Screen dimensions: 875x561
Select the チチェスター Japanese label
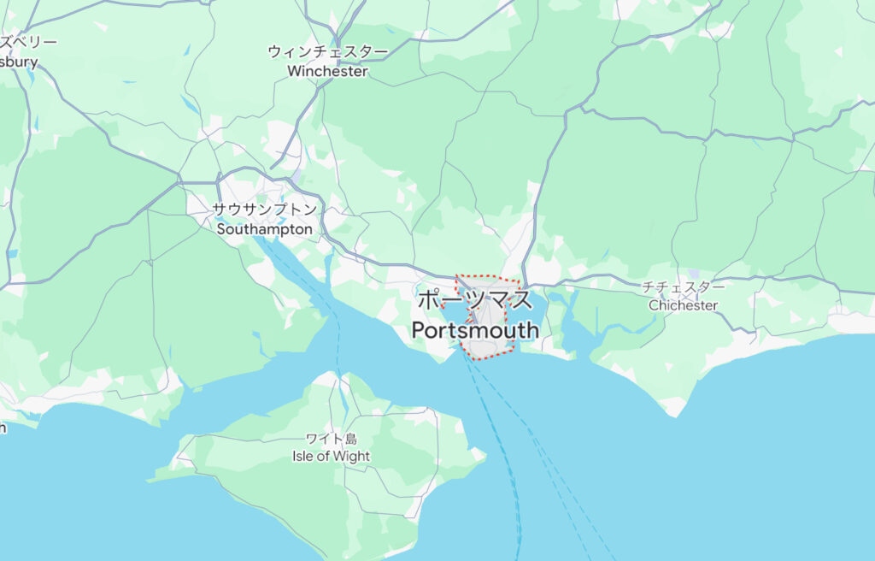684,287
